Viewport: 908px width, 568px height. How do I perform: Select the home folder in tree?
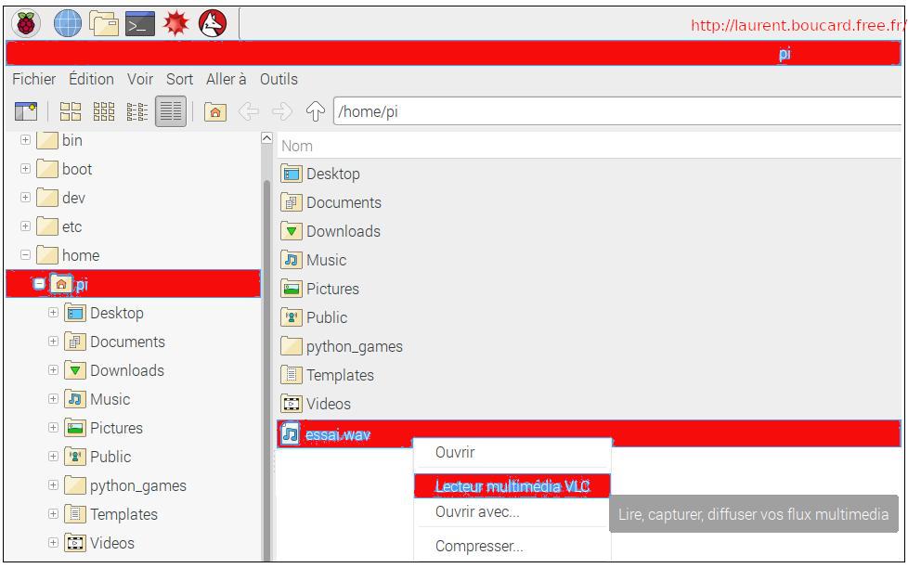tap(69, 255)
